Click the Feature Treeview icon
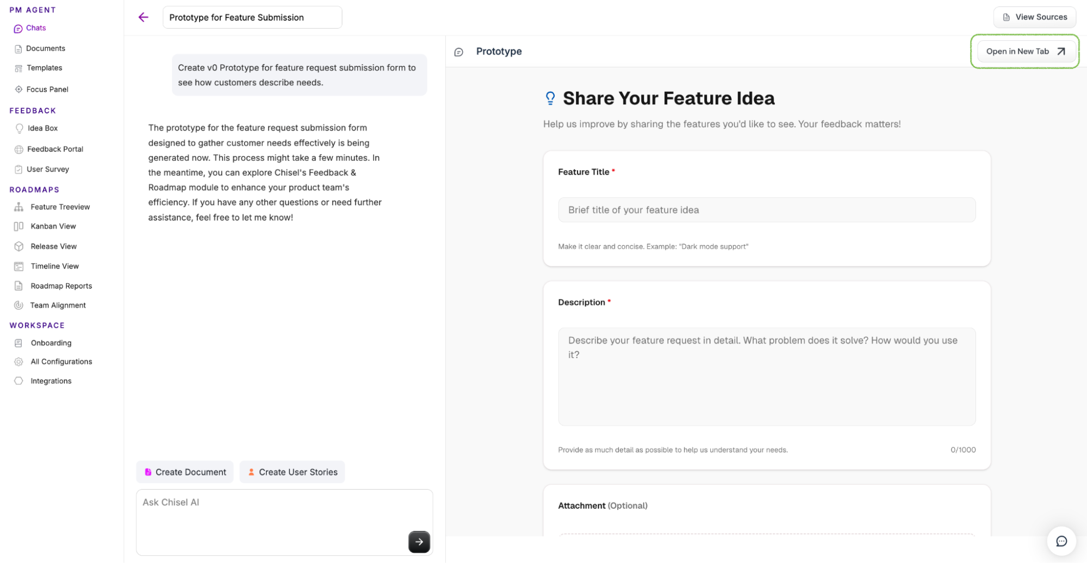1087x563 pixels. (19, 207)
